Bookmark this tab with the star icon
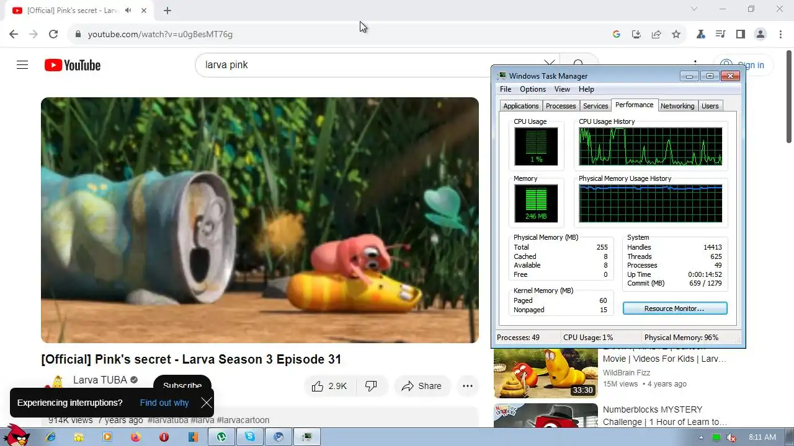The height and width of the screenshot is (446, 794). (x=676, y=34)
